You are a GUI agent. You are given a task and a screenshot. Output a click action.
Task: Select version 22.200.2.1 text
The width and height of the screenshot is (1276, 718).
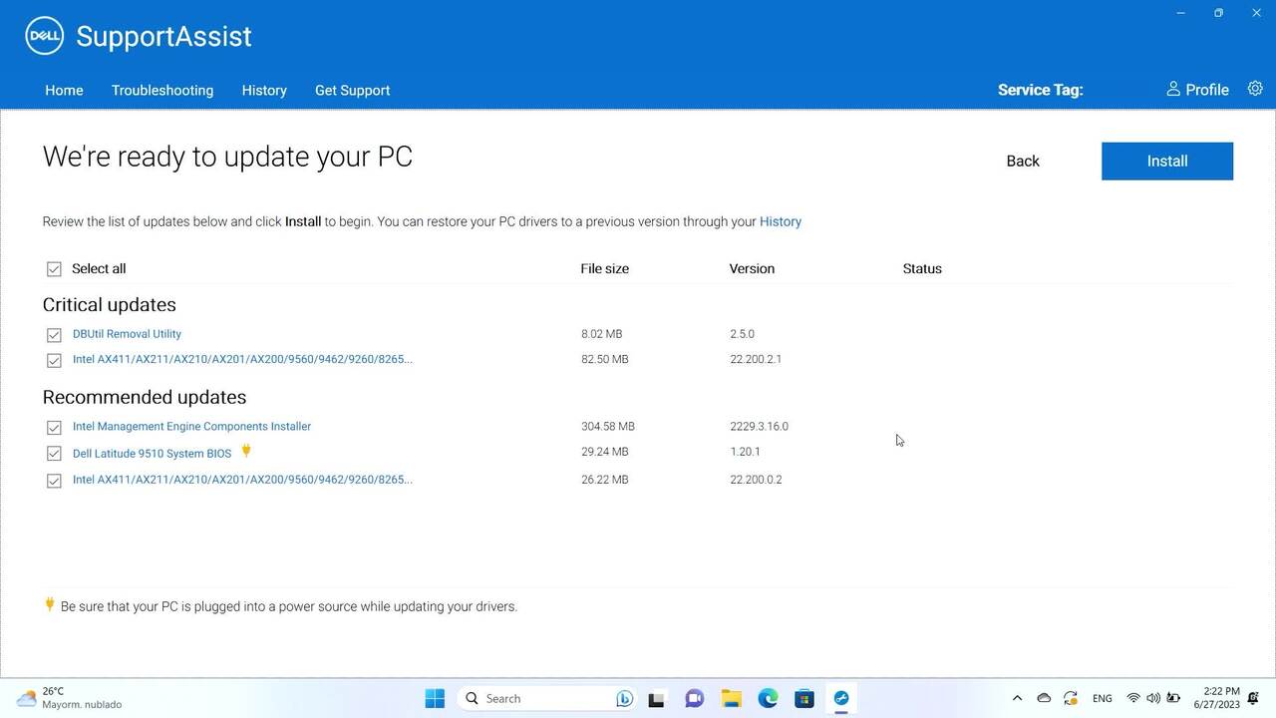coord(756,359)
